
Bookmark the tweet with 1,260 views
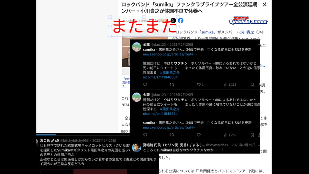point(252,135)
